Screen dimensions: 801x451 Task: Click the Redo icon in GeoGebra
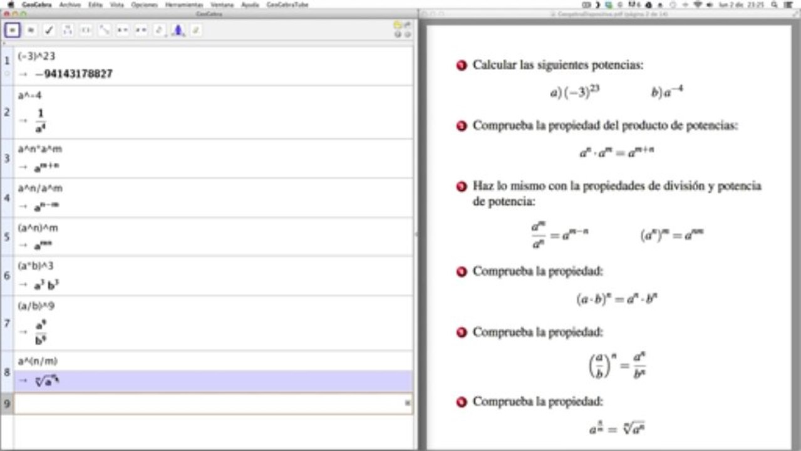coord(406,24)
